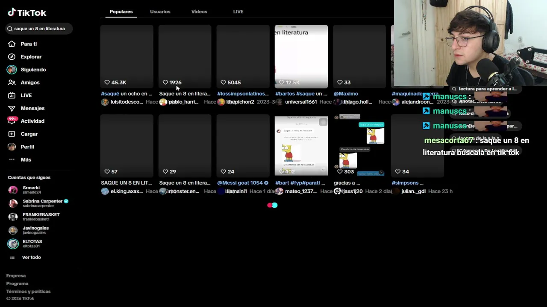The height and width of the screenshot is (307, 547).
Task: Click the #simpsons caption
Action: tap(407, 183)
